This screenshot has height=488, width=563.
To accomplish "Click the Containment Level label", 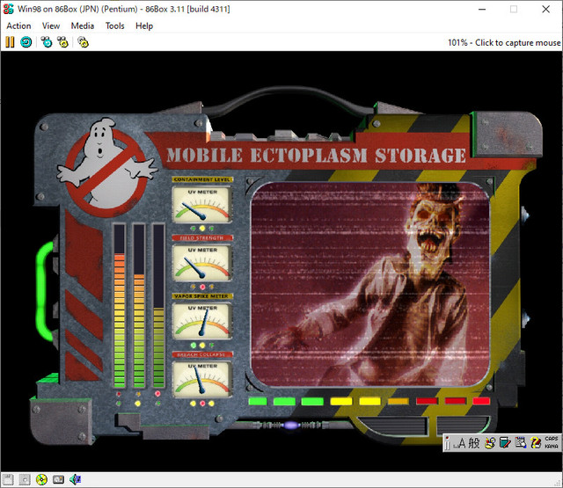I will 202,179.
